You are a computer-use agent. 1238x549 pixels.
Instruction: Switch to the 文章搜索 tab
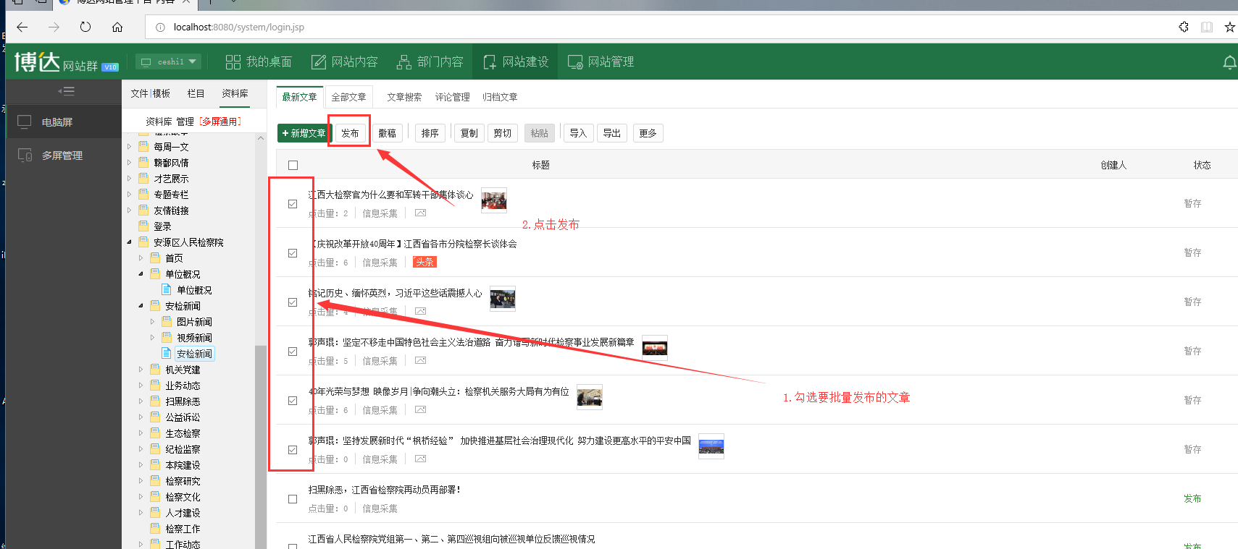404,97
